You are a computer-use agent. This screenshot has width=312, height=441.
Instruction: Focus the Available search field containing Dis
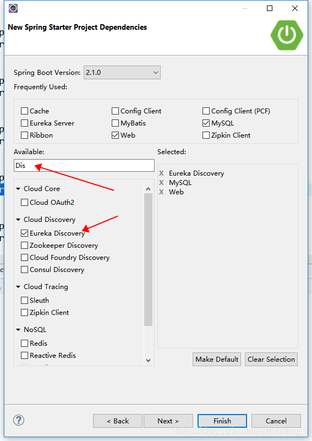pos(84,165)
